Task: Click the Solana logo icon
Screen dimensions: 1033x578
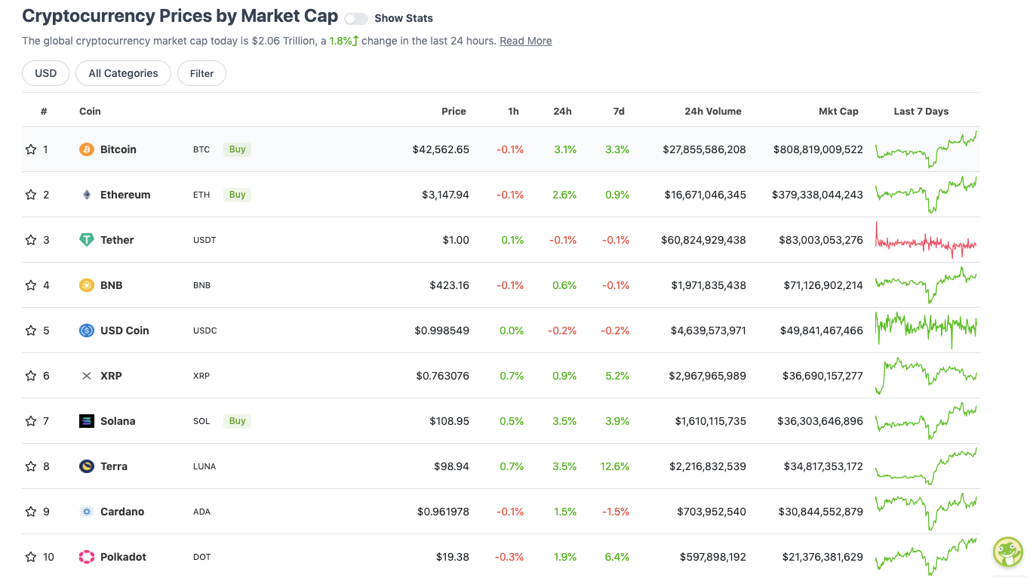Action: (x=87, y=421)
